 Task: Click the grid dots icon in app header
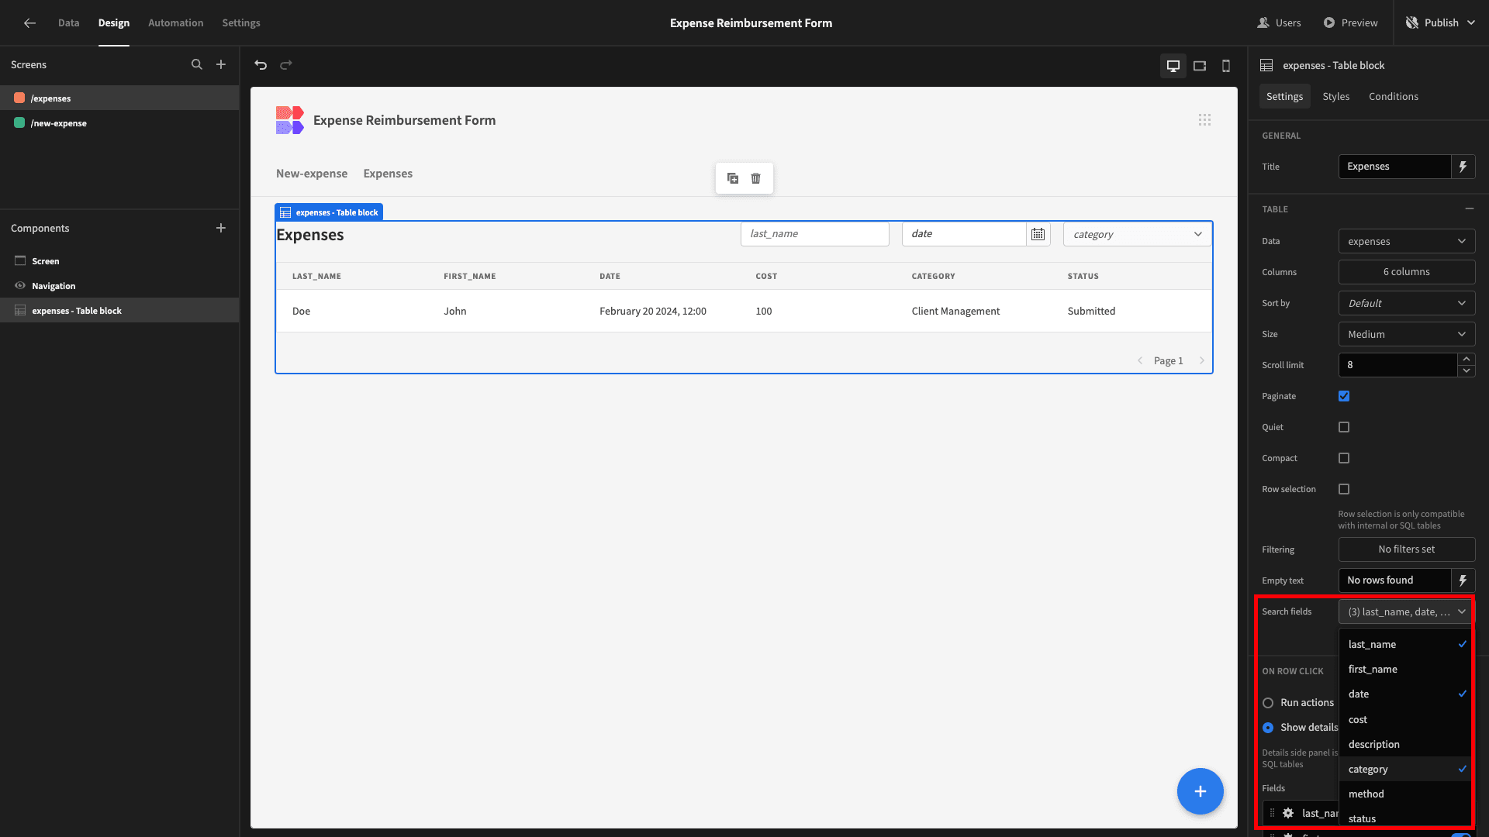pos(1204,120)
